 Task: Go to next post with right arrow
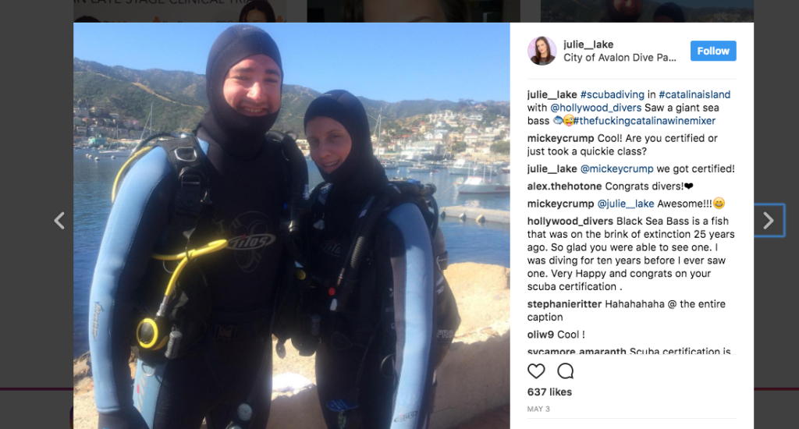tap(769, 220)
